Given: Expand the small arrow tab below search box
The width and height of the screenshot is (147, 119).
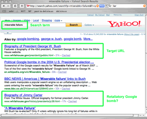Looking at the screenshot, I should point(8,33).
